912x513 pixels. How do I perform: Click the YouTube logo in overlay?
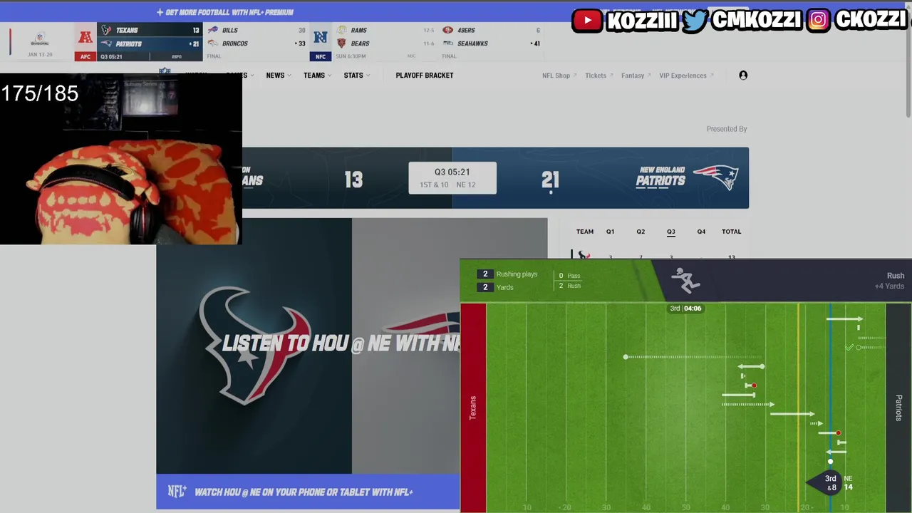click(588, 21)
